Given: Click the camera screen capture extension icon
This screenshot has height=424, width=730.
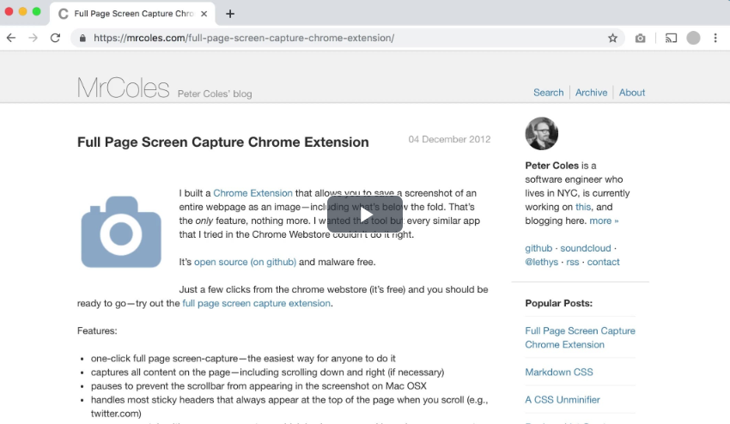Looking at the screenshot, I should pyautogui.click(x=640, y=38).
